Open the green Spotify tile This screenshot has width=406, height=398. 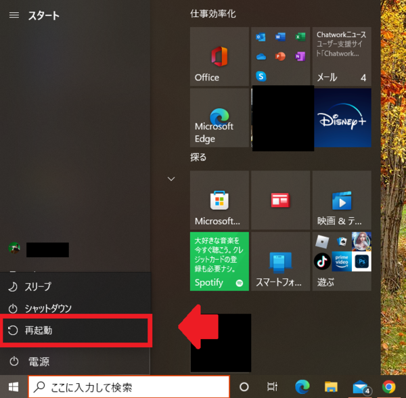click(x=219, y=261)
